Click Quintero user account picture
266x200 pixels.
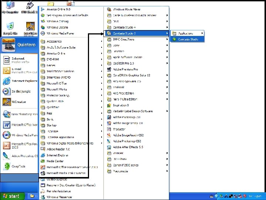pos(8,45)
